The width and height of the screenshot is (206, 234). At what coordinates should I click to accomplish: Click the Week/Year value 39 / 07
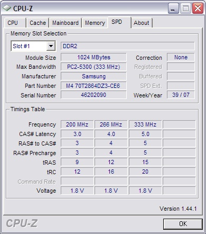(181, 95)
